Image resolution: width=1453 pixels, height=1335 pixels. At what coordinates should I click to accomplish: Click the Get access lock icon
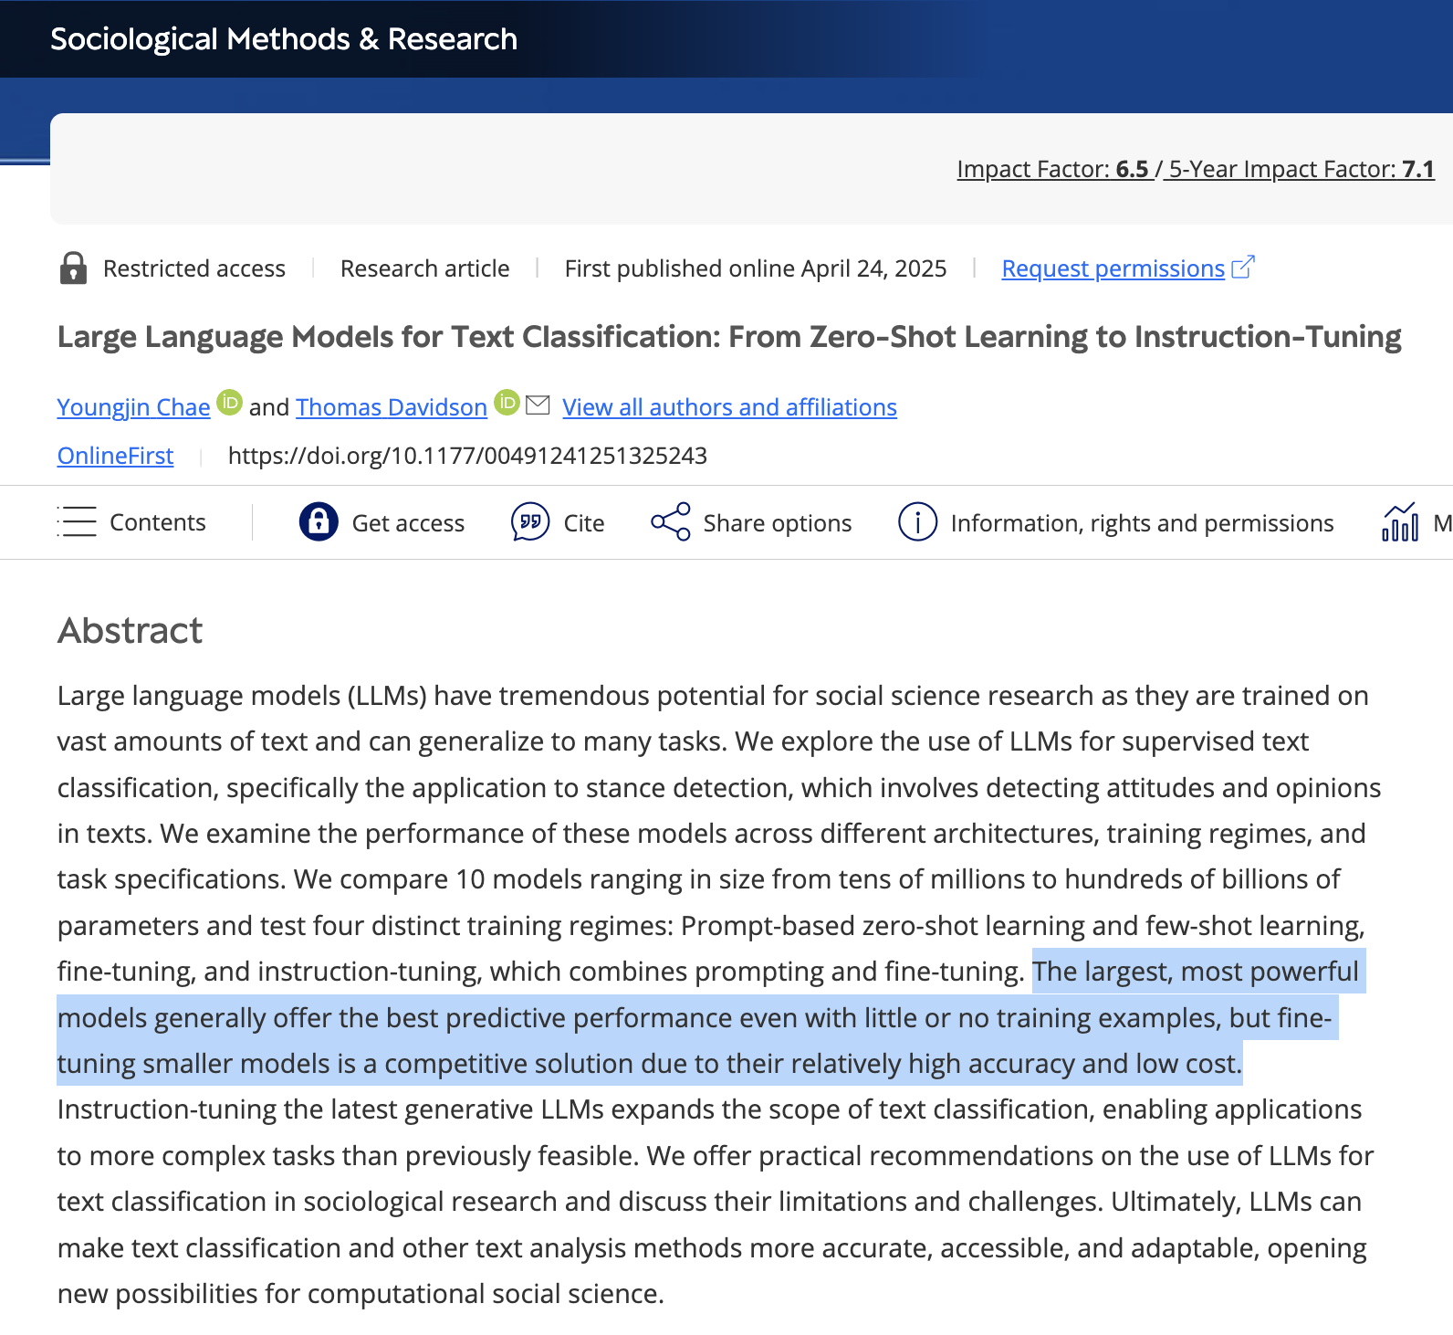click(319, 522)
